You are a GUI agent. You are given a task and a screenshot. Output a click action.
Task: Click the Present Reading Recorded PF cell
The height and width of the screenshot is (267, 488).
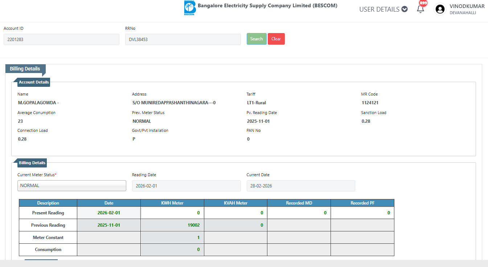362,213
